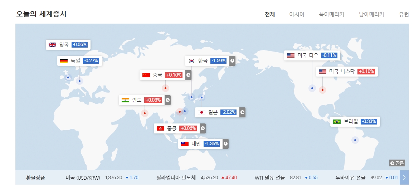Click the 환율상품 label
The height and width of the screenshot is (195, 419).
(x=35, y=177)
